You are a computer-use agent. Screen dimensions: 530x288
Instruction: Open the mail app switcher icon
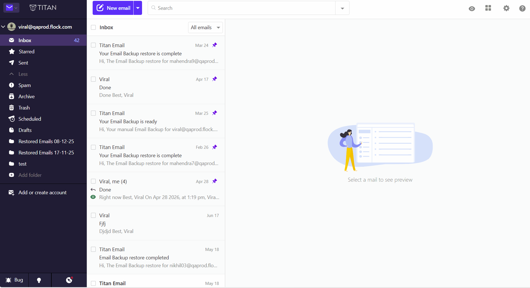(11, 8)
